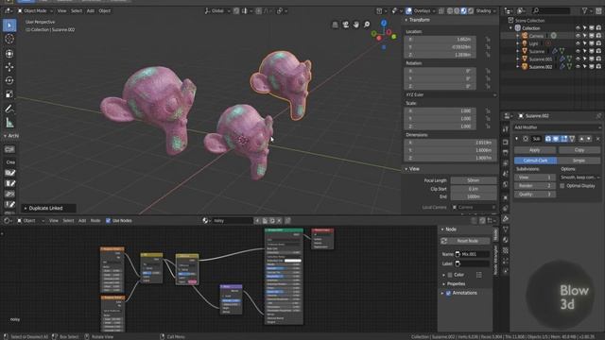Click the Camera object icon in outliner
The image size is (605, 340).
tap(525, 36)
